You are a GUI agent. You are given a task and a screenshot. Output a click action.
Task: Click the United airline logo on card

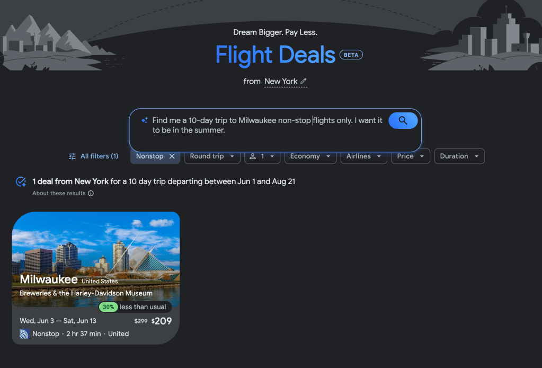coord(24,334)
